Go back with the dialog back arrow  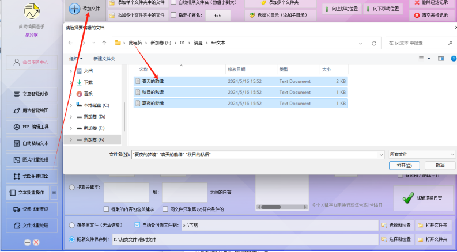point(70,43)
